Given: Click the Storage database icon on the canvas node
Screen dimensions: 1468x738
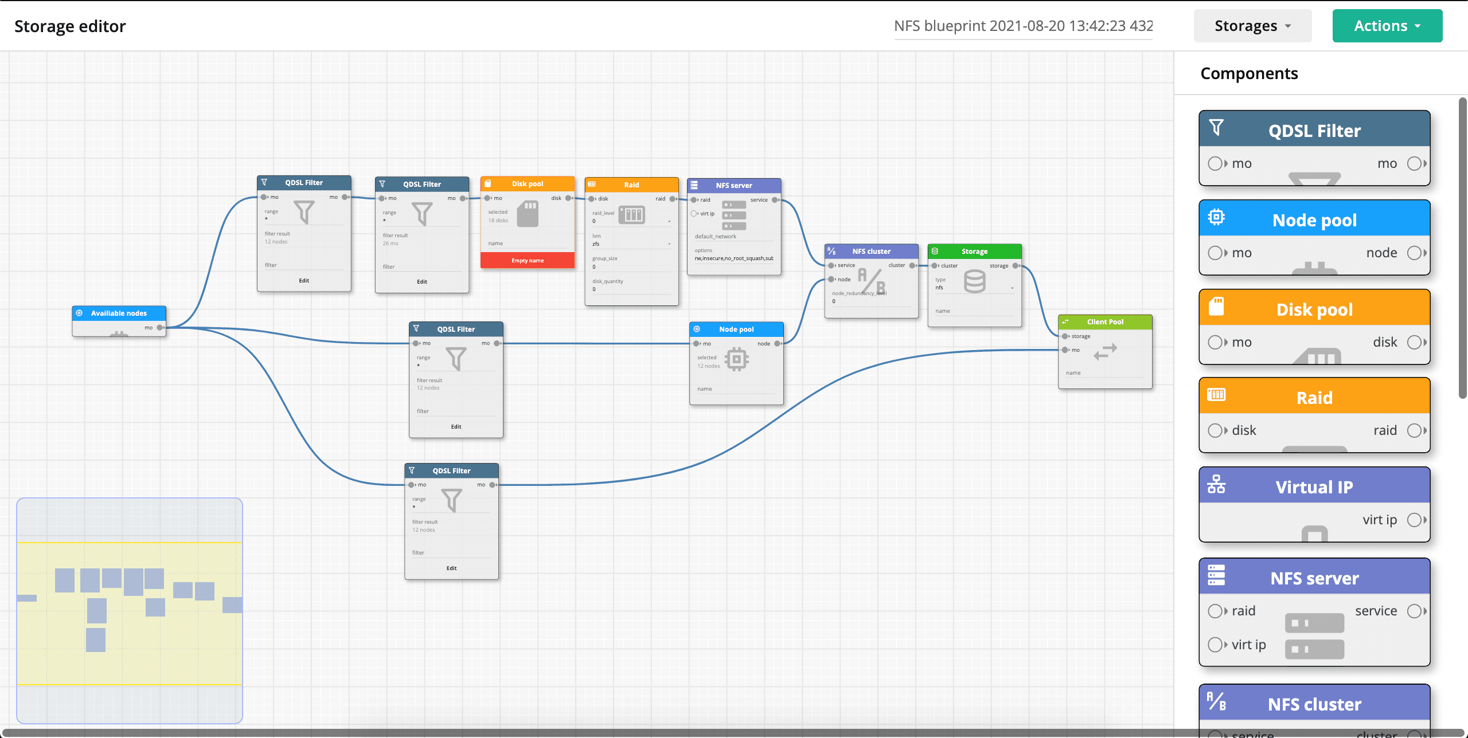Looking at the screenshot, I should click(974, 281).
